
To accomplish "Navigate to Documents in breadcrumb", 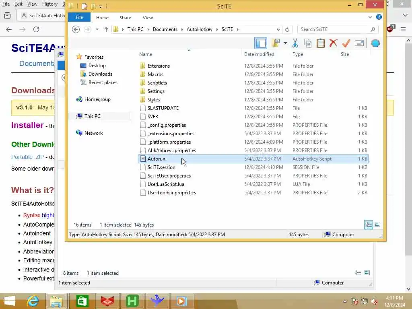I will 165,29.
